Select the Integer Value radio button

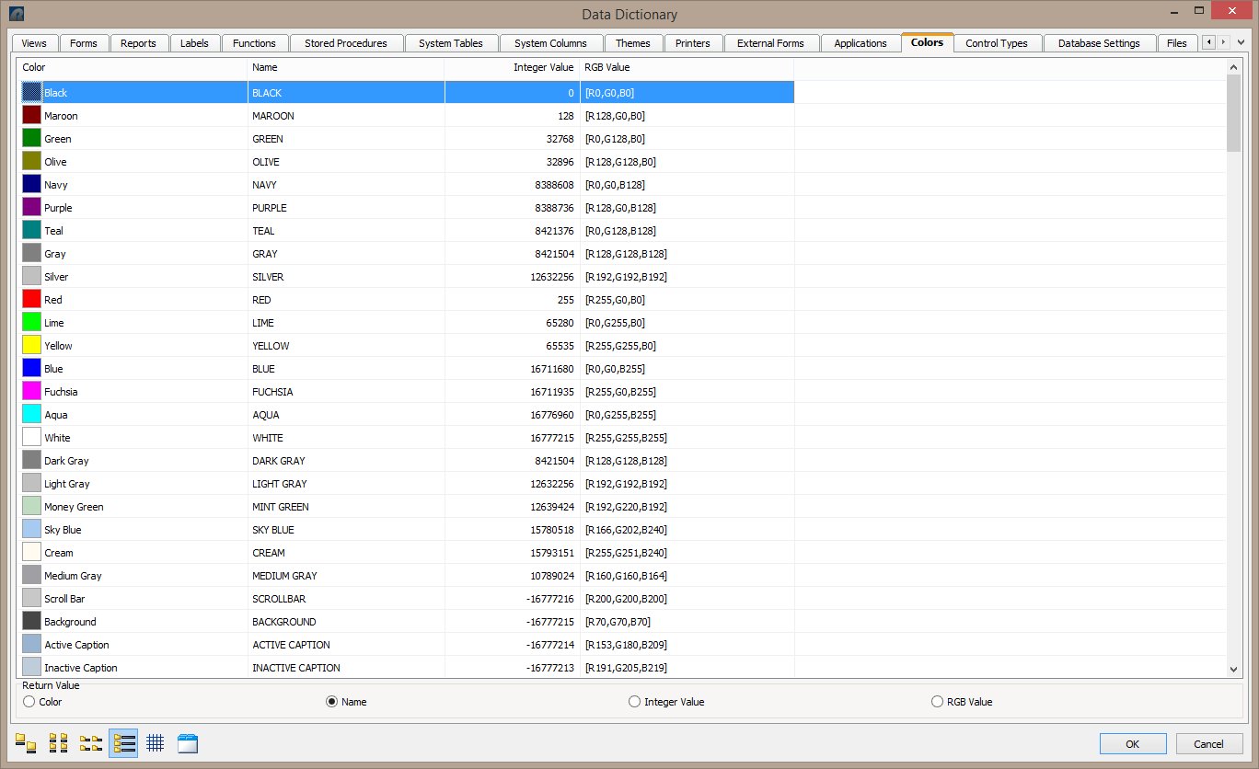(634, 702)
